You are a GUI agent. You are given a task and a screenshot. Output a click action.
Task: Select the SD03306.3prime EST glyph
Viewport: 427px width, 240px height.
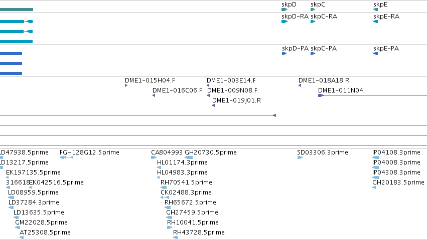[x=300, y=157]
